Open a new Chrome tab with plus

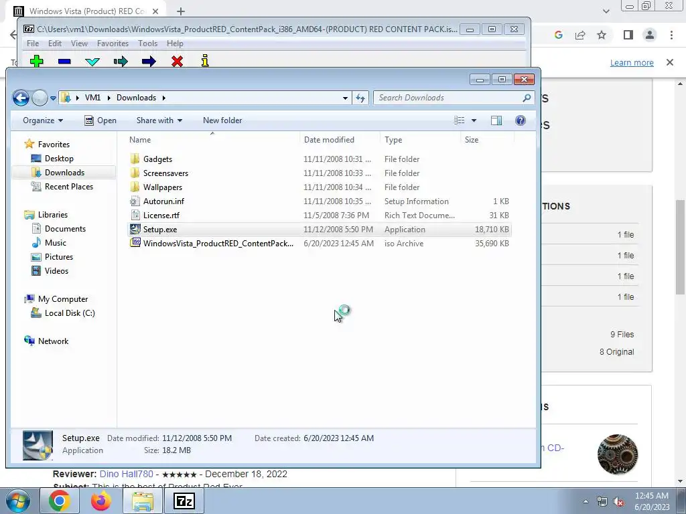pos(181,11)
